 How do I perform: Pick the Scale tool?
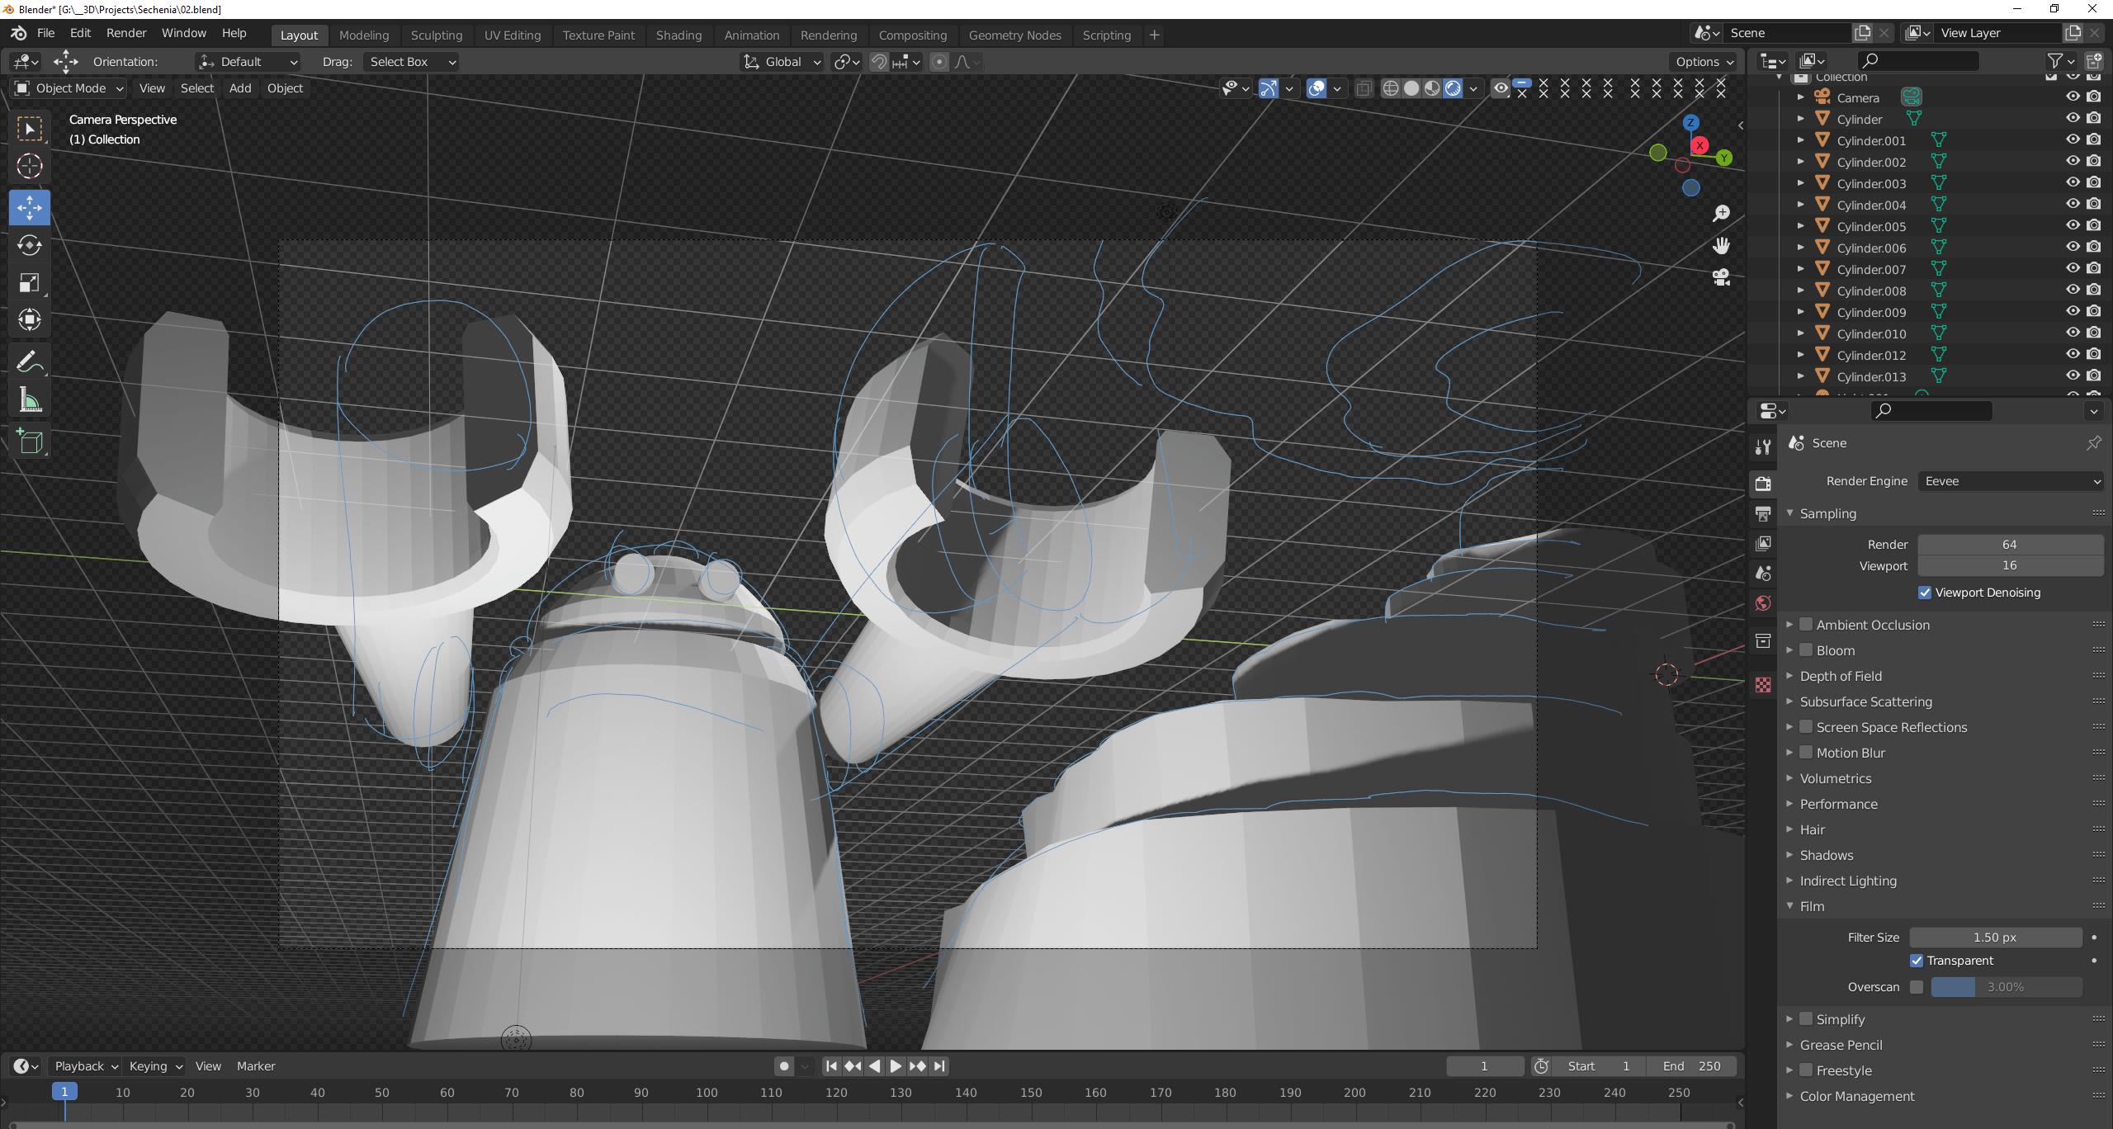(30, 283)
